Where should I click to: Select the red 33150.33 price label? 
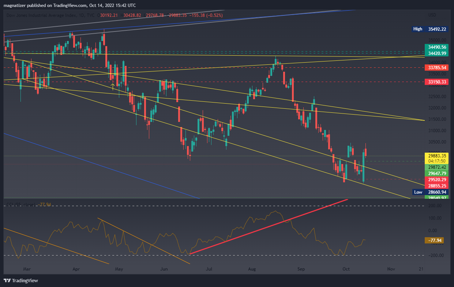437,82
